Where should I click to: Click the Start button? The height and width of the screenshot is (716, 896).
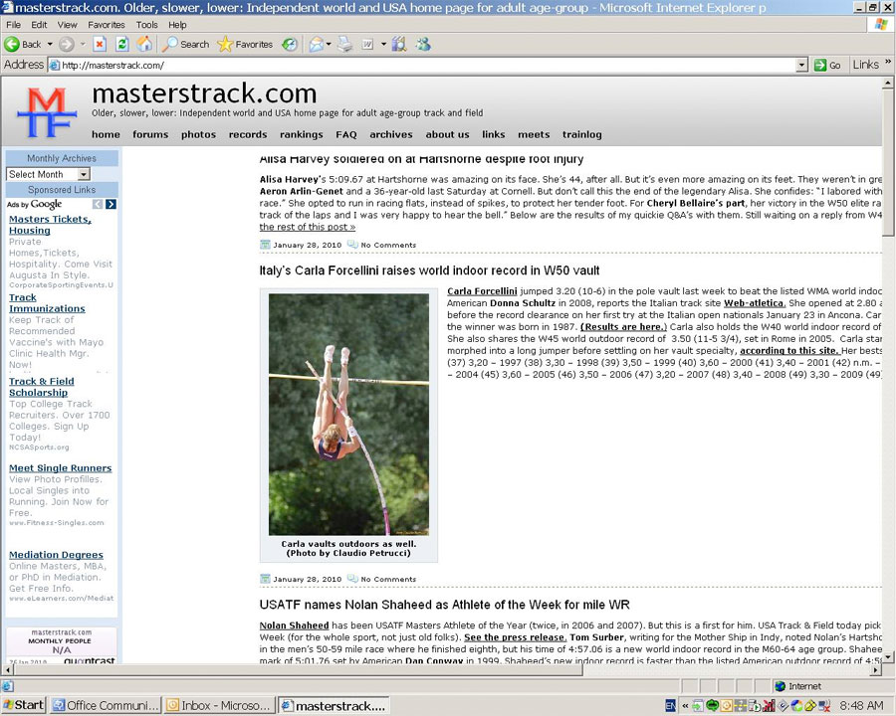[x=24, y=706]
